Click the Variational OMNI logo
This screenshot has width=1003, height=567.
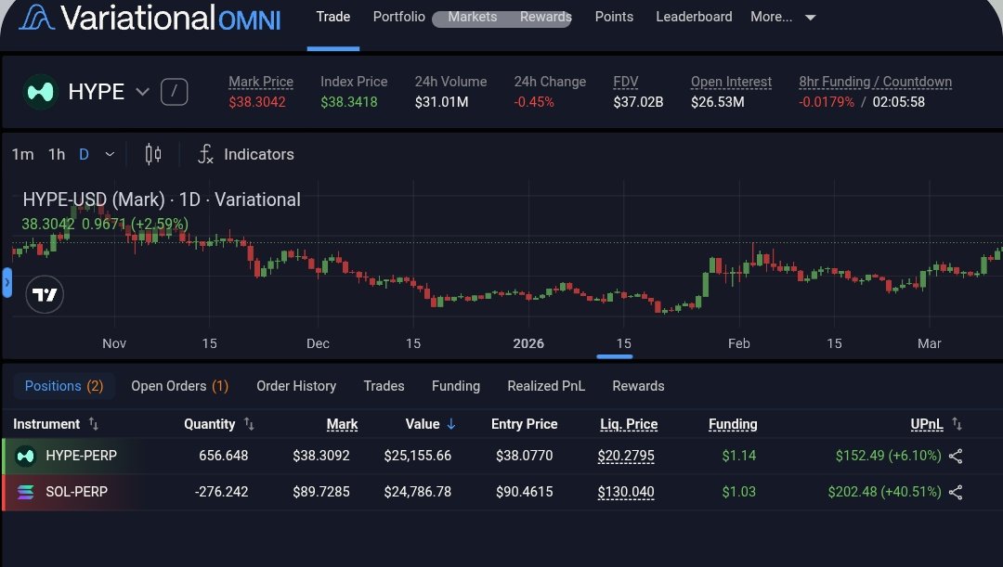click(150, 18)
